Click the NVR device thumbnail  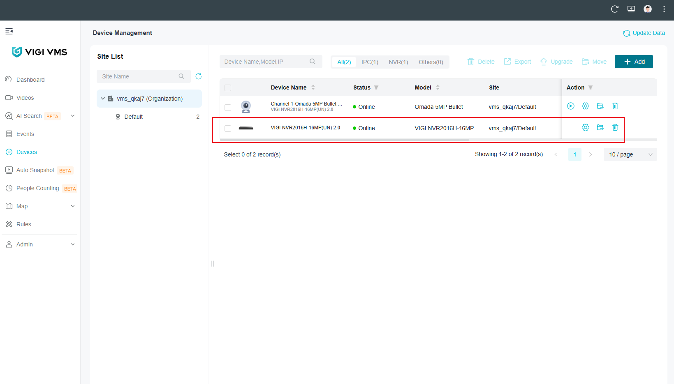point(246,128)
